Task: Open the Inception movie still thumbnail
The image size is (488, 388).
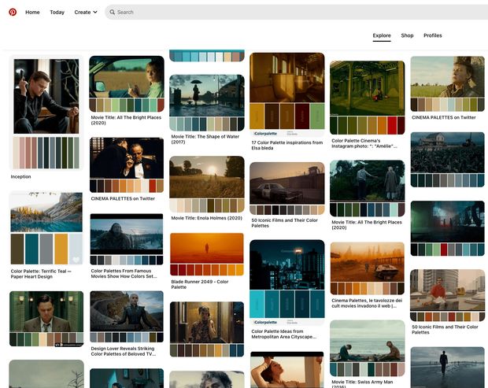Action: [46, 97]
